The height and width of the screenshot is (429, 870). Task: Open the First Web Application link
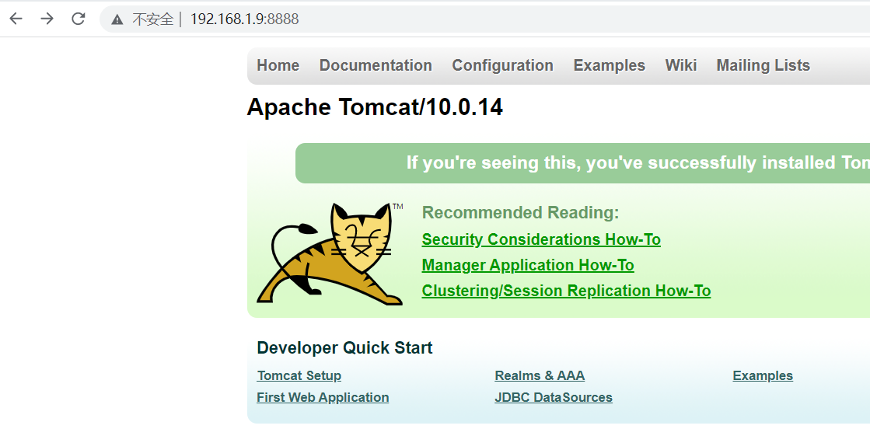323,397
